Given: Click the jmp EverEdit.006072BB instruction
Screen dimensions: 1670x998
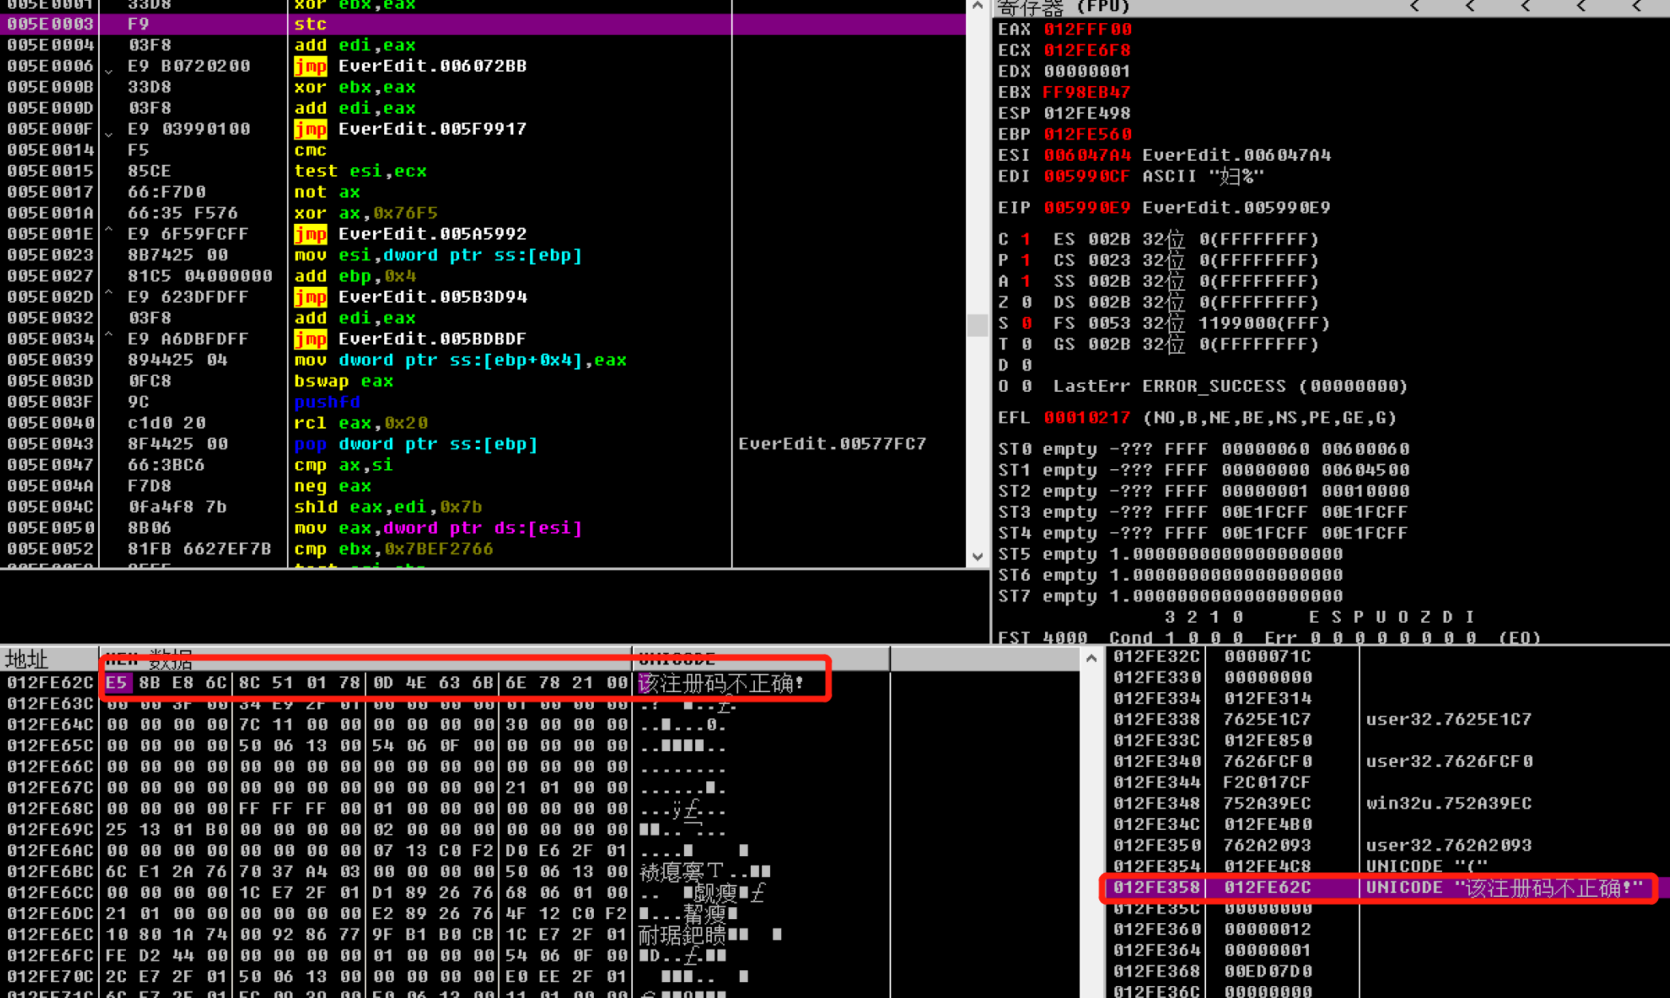Looking at the screenshot, I should click(x=411, y=66).
